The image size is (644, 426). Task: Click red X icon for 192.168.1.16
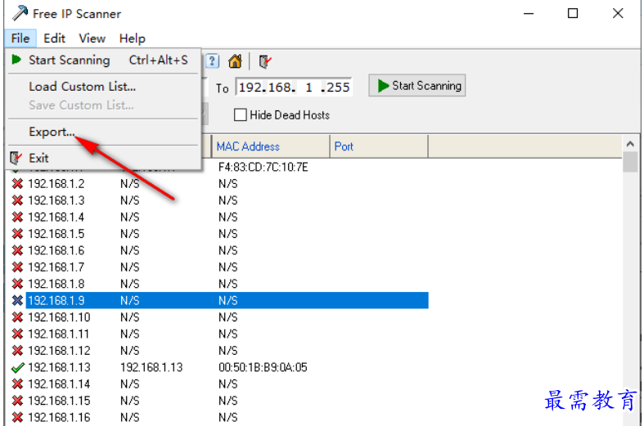point(17,417)
